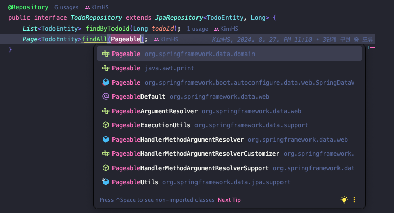The height and width of the screenshot is (213, 394).
Task: Place cursor in highlighted Pageable parameter
Action: [126, 39]
